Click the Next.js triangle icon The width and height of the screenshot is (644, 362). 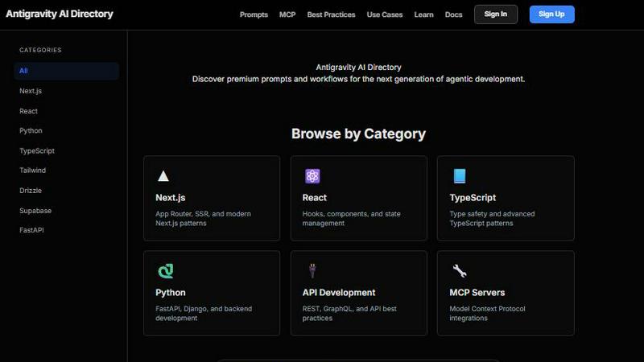tap(163, 176)
